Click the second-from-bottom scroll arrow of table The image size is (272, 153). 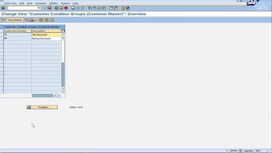pyautogui.click(x=63, y=89)
